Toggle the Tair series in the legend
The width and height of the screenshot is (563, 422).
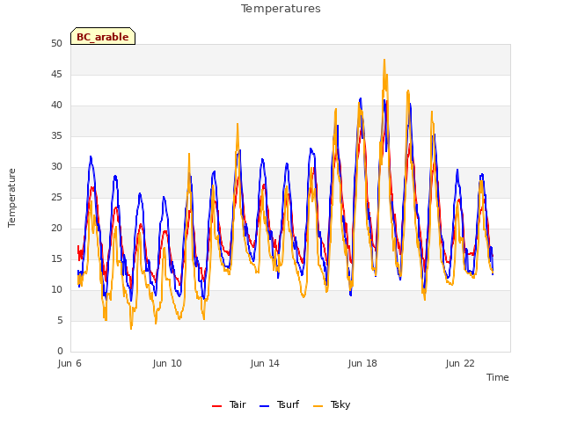(x=229, y=404)
